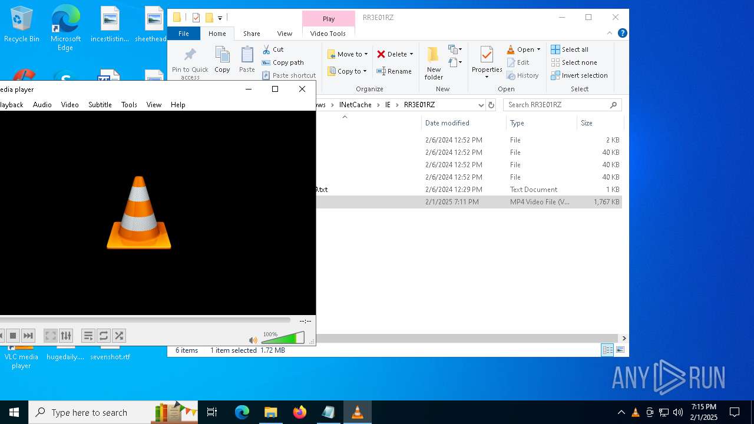Open Firefox from the taskbar
Viewport: 754px width, 424px height.
click(300, 412)
